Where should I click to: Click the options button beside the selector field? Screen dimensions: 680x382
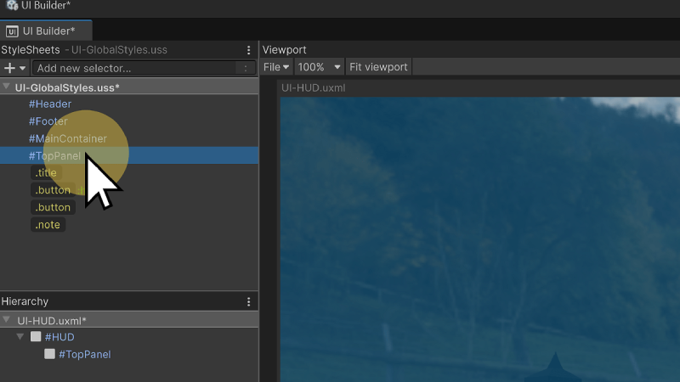click(x=246, y=68)
